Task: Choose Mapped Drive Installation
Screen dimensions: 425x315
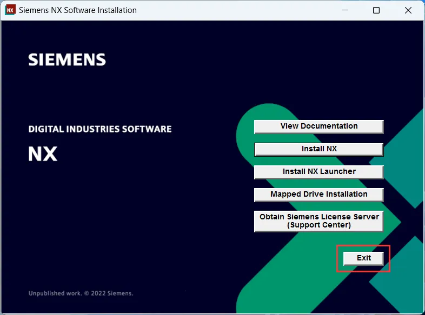Action: coord(319,195)
